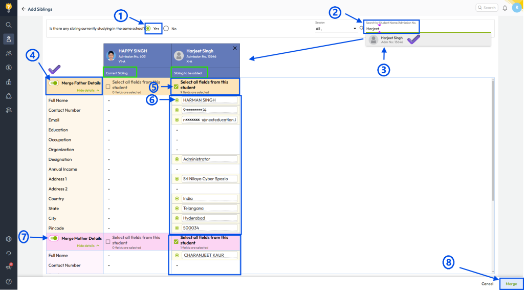Viewport: 524px width, 290px height.
Task: Remove Harjeet Singh sibling column with X
Action: pos(234,48)
